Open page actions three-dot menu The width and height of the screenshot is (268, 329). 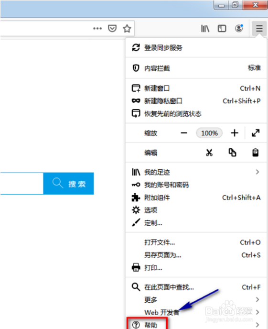(x=97, y=28)
